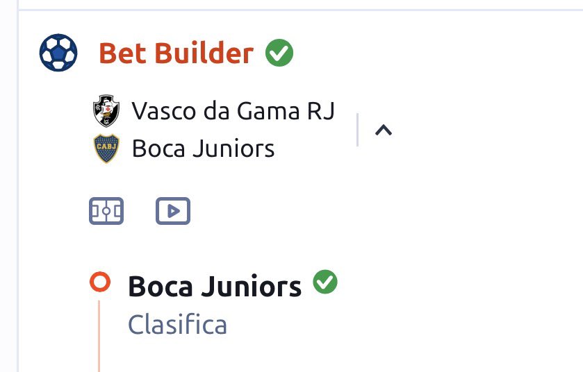Viewport: 583px width, 372px height.
Task: Click the orange vertical timeline line
Action: (99, 336)
